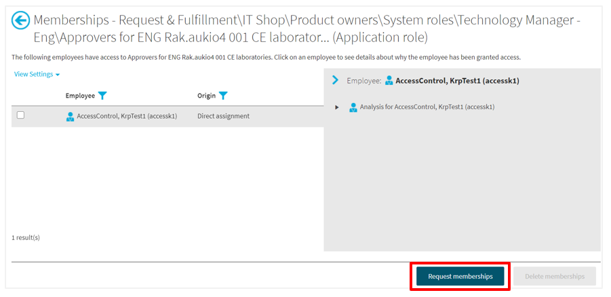Click the Direct assignment origin cell

[x=223, y=116]
